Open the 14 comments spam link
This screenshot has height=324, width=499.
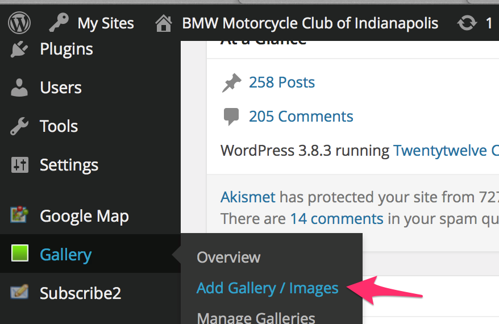(336, 219)
